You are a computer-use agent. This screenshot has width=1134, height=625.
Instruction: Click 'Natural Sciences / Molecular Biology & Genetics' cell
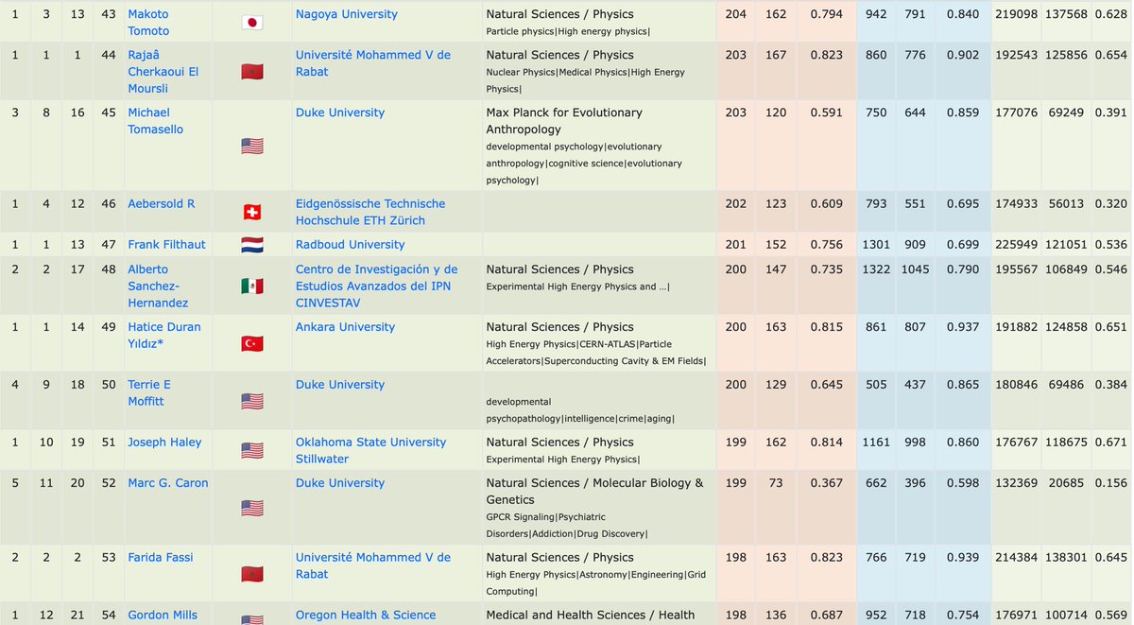(x=594, y=491)
